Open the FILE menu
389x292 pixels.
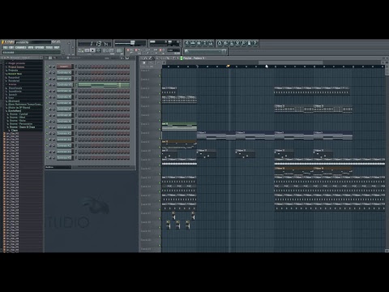(5, 47)
